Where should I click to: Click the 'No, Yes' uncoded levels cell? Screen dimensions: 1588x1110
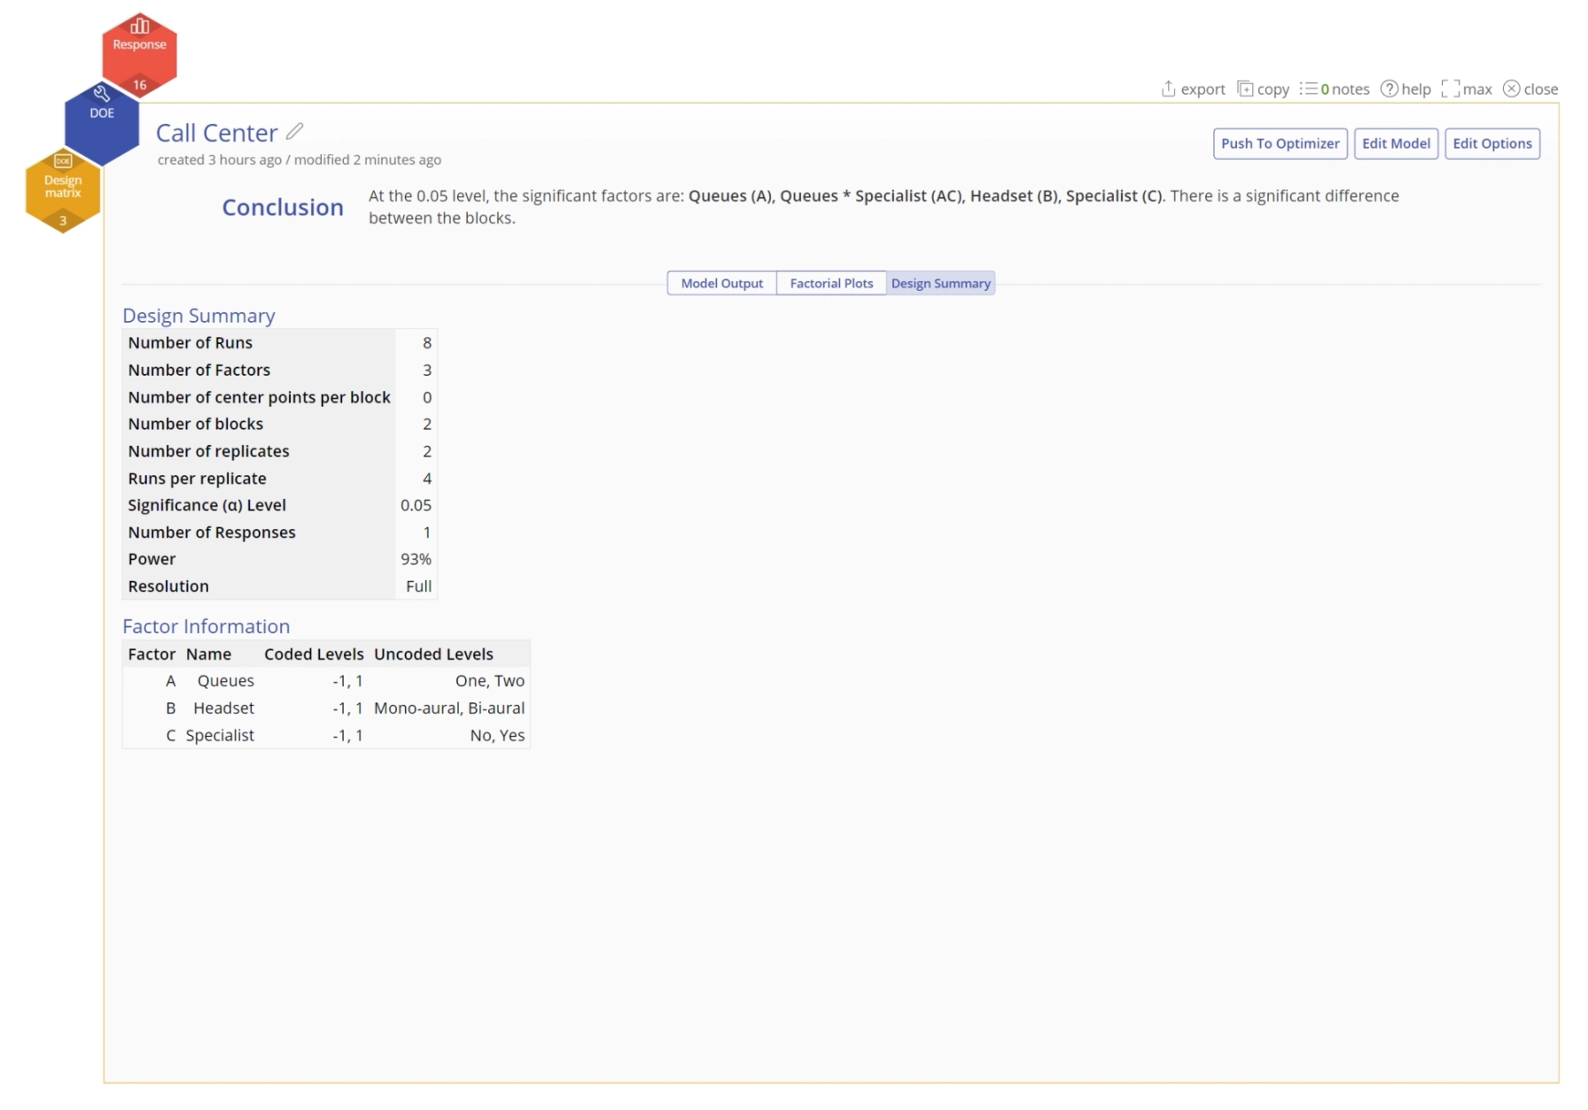pos(497,736)
